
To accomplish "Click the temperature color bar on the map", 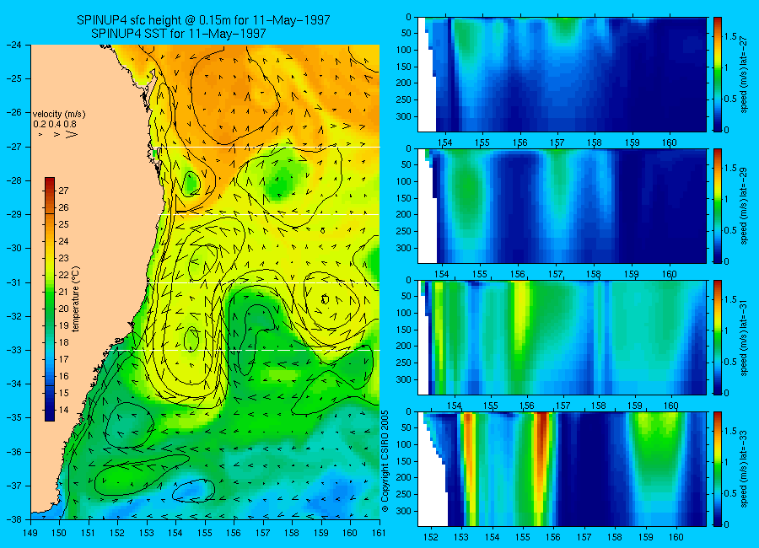I will (50, 299).
